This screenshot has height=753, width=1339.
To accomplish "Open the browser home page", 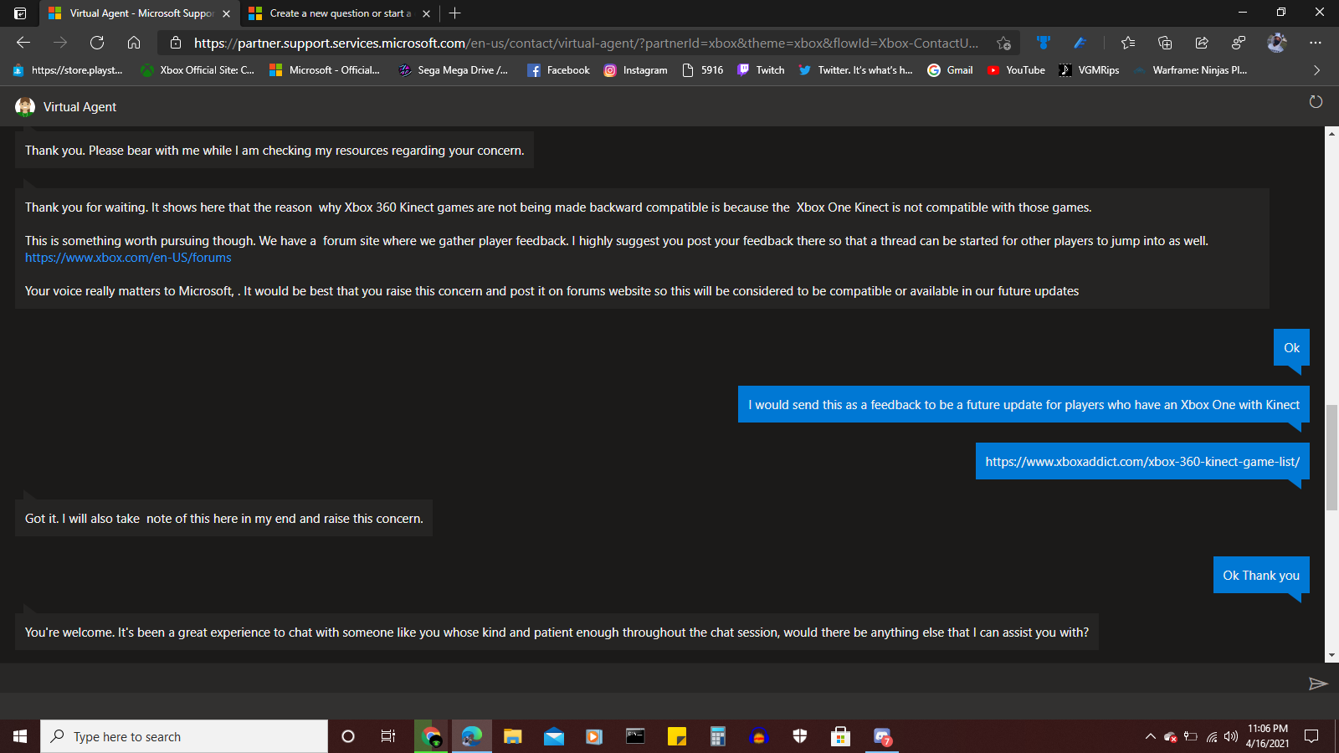I will pyautogui.click(x=134, y=43).
